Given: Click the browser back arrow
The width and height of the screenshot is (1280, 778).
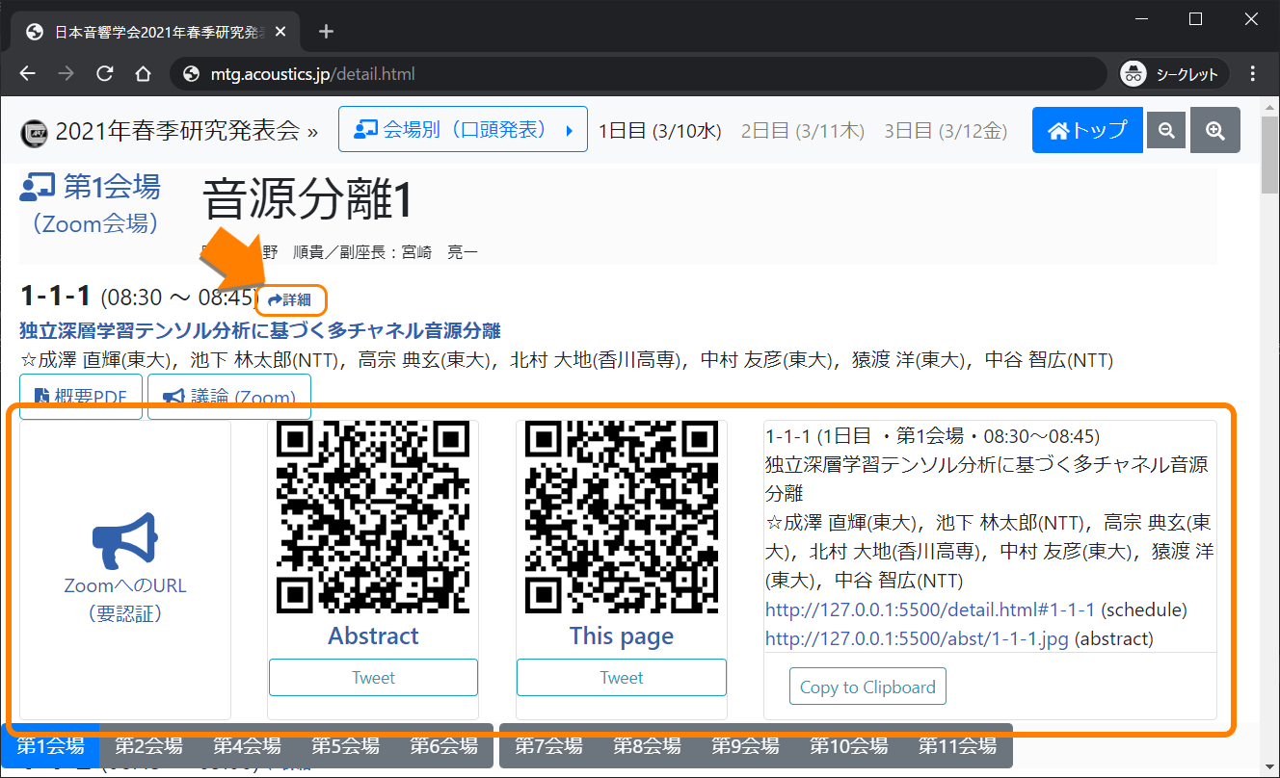Looking at the screenshot, I should (x=27, y=74).
